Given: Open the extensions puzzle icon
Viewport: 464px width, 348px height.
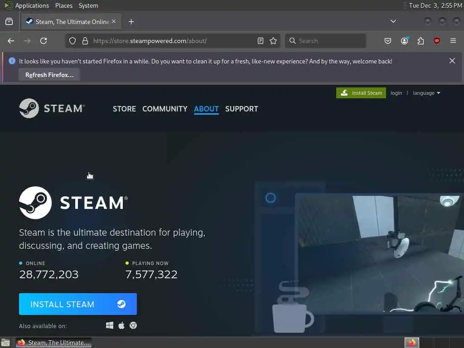Looking at the screenshot, I should click(x=420, y=41).
